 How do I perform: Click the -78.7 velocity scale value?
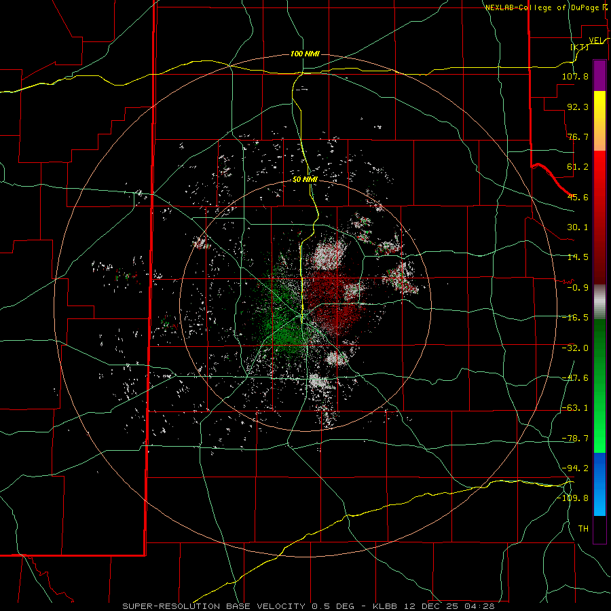tap(575, 439)
